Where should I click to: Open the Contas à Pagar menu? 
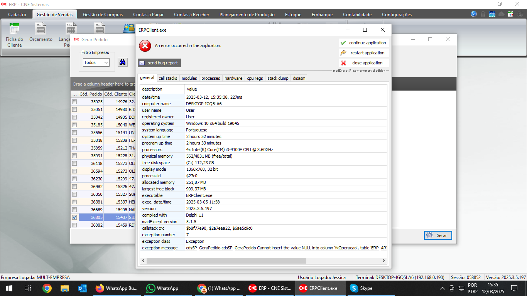tap(148, 15)
